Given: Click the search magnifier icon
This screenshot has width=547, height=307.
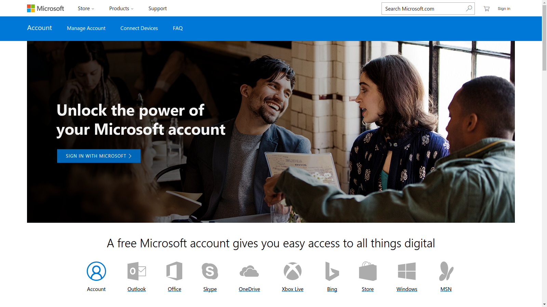Looking at the screenshot, I should [x=469, y=8].
